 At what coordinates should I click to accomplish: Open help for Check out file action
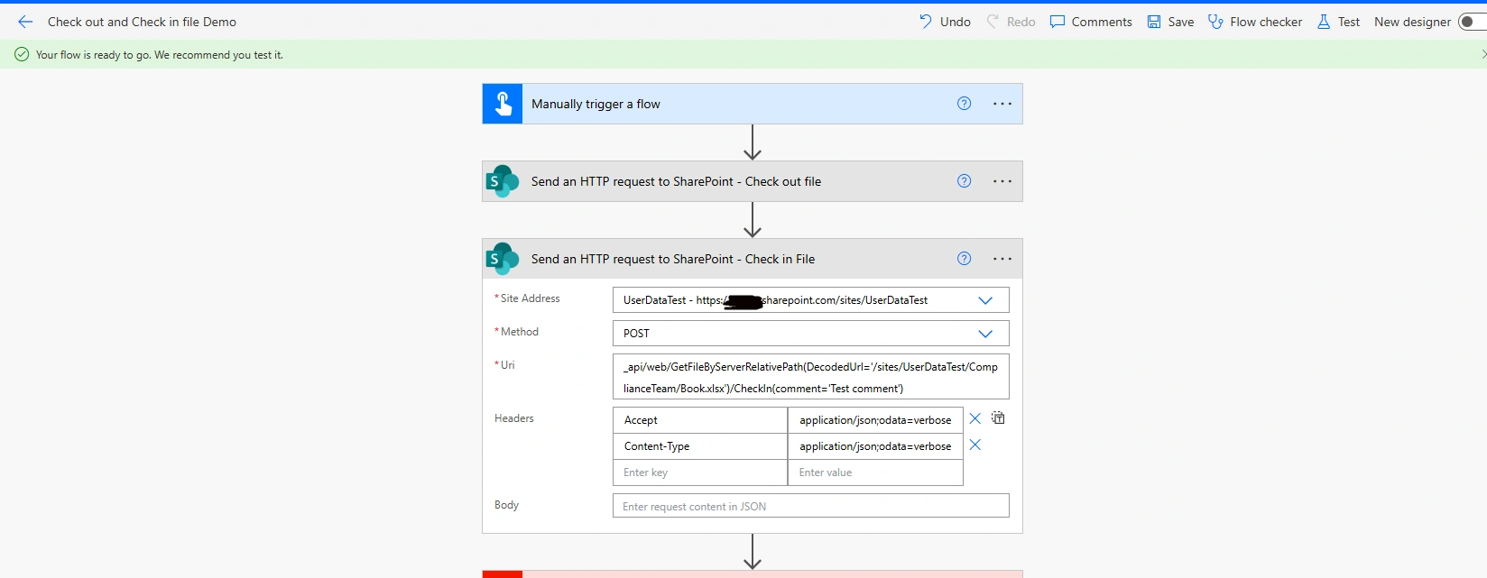[964, 181]
